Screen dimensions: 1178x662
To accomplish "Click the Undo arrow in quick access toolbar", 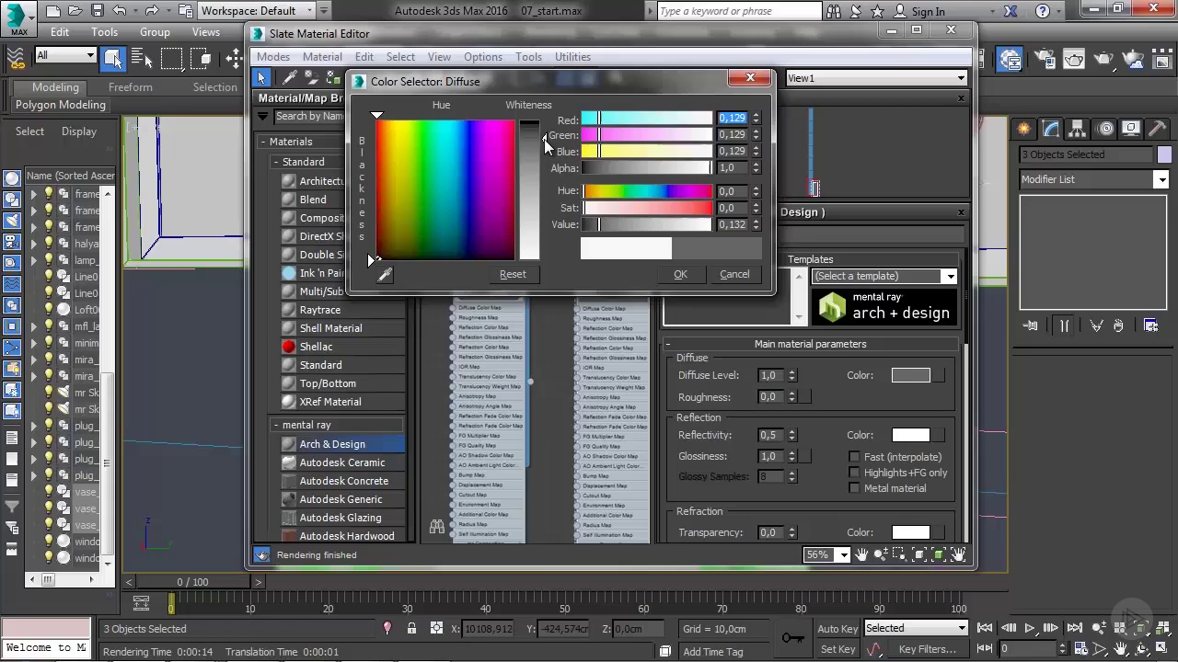I will coord(120,11).
